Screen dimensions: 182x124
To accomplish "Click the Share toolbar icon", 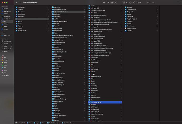I will (130, 2).
